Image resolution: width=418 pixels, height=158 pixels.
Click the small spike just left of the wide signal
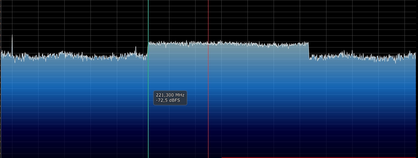136,50
